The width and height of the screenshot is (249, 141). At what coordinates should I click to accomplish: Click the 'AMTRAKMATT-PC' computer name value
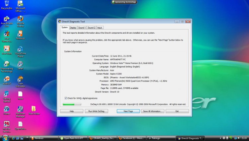(x=118, y=60)
